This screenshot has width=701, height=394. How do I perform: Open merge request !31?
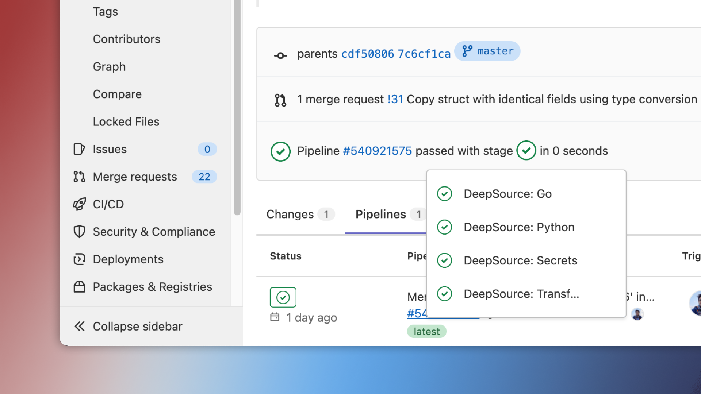pos(395,99)
